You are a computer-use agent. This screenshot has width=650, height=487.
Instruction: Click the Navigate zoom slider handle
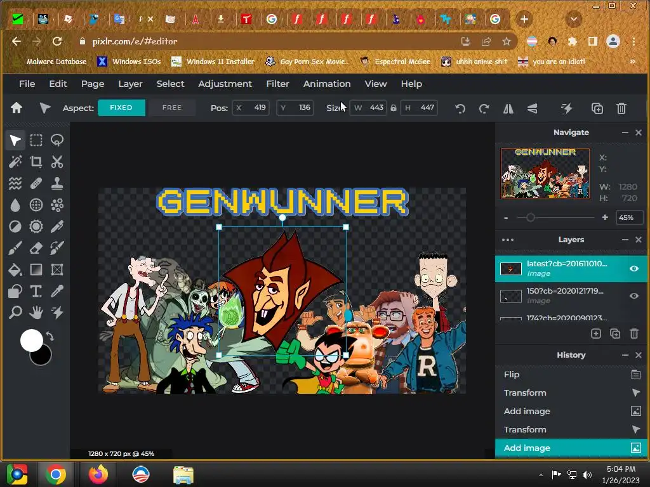tap(530, 218)
